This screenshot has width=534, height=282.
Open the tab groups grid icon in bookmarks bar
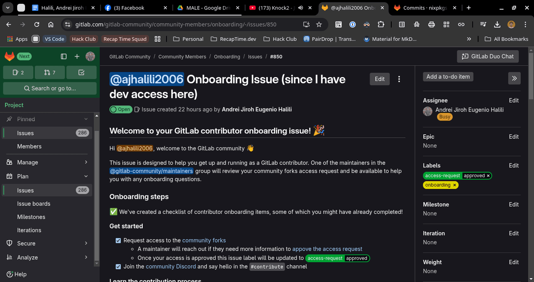(x=157, y=39)
